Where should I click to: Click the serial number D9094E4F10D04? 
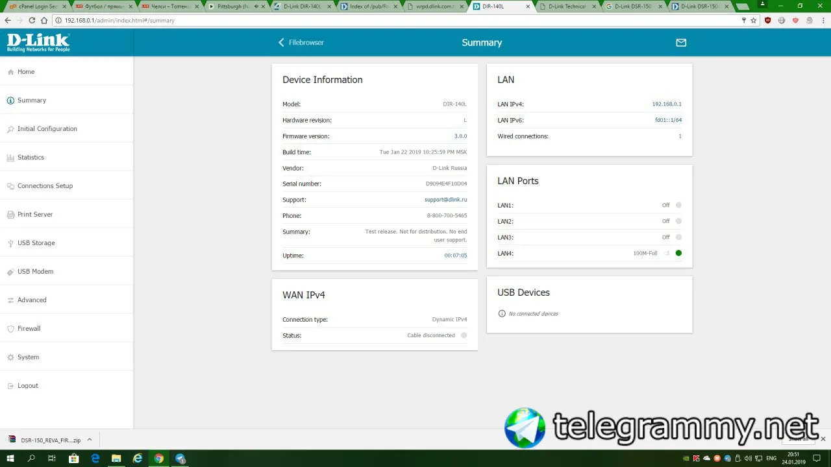pos(446,184)
